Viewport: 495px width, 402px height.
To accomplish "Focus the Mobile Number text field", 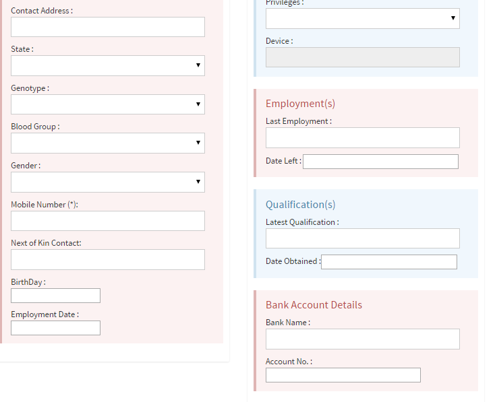I will (x=107, y=221).
